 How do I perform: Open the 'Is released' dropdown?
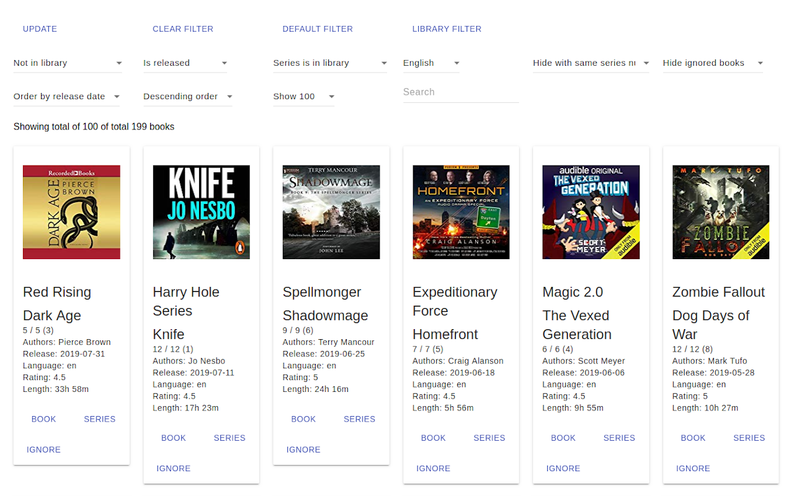click(x=185, y=63)
